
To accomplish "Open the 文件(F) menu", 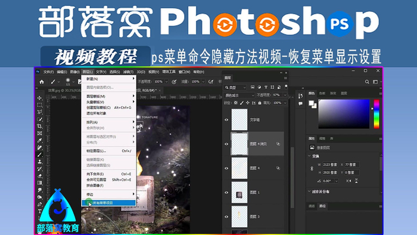I will point(48,72).
